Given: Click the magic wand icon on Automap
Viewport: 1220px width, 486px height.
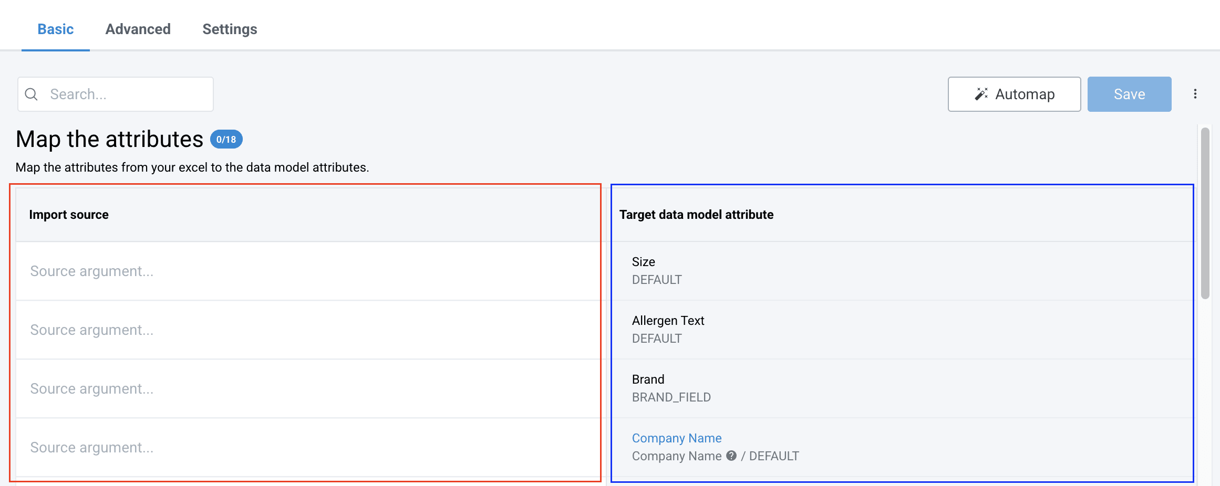Looking at the screenshot, I should [x=981, y=94].
